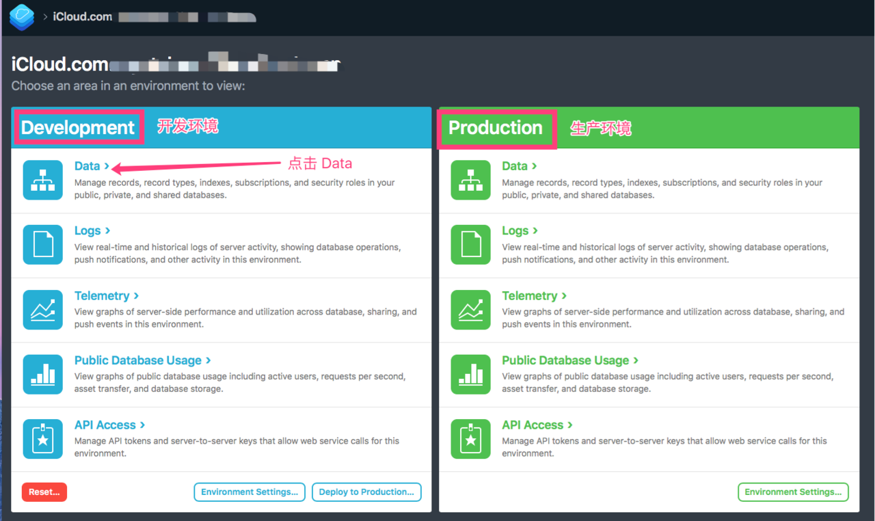Open the Data link under Development
Viewport: 875px width, 521px height.
coord(92,166)
